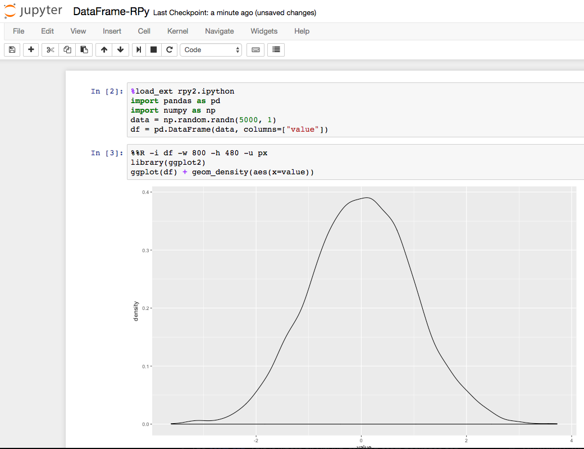Restart the kernel circular arrow icon
This screenshot has width=584, height=449.
(170, 50)
